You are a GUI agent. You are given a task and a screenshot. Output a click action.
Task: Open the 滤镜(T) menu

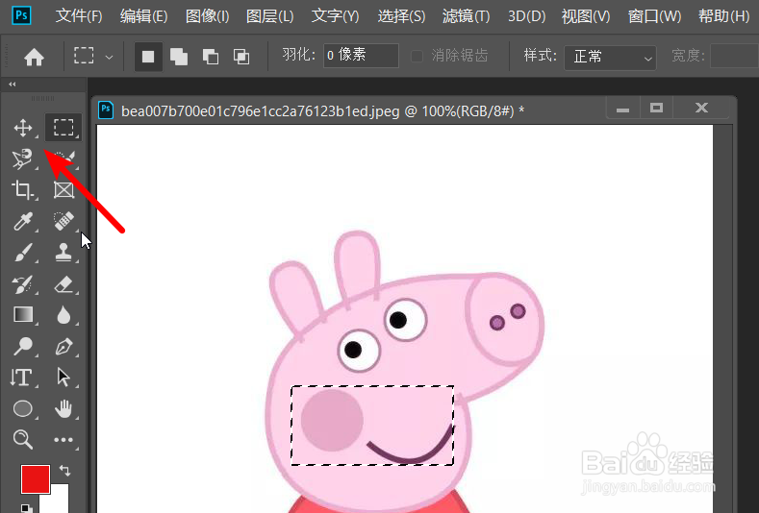pos(466,16)
